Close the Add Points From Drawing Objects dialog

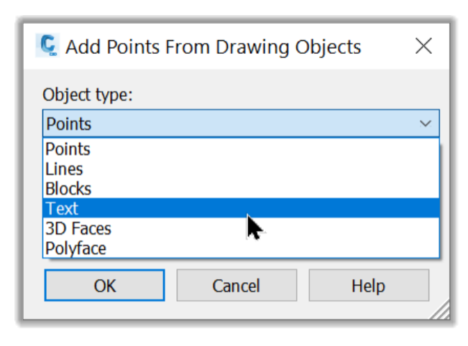423,47
